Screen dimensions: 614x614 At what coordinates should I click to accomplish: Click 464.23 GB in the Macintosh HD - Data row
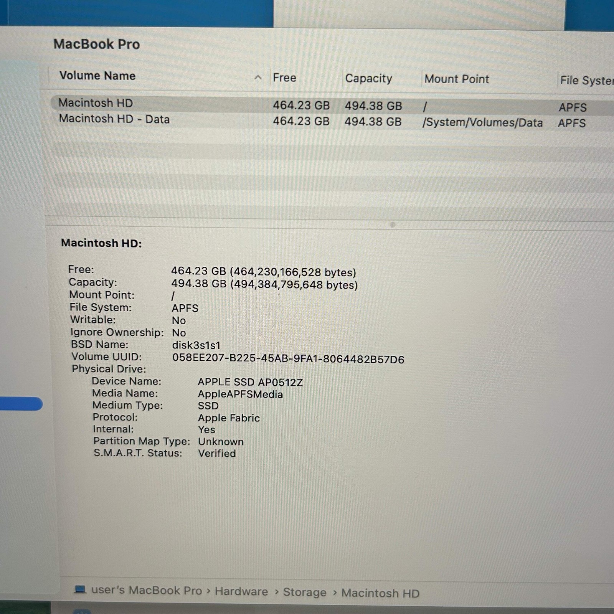[301, 121]
